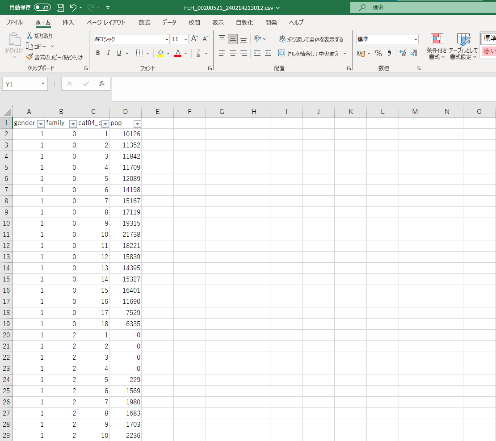The width and height of the screenshot is (496, 441).
Task: Increase font size with large A icon
Action: pyautogui.click(x=194, y=39)
